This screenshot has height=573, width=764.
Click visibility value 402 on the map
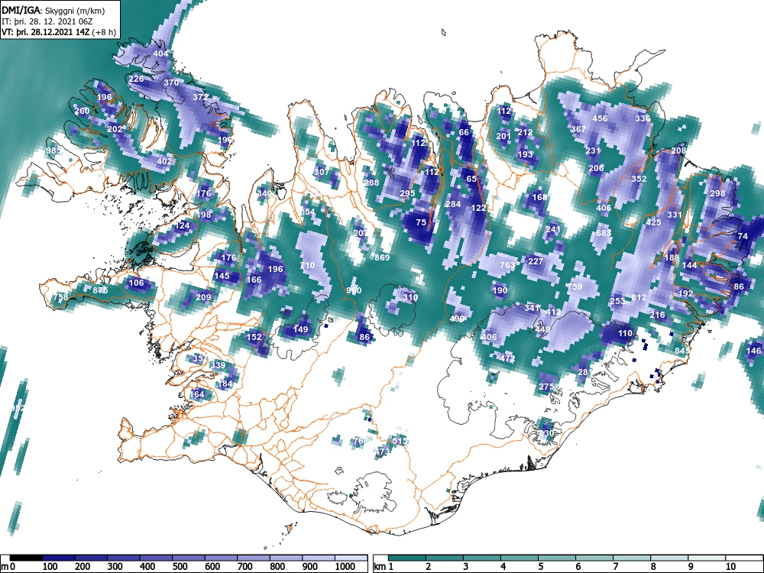[165, 161]
